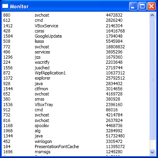Click memory value 18808832

(x=115, y=47)
